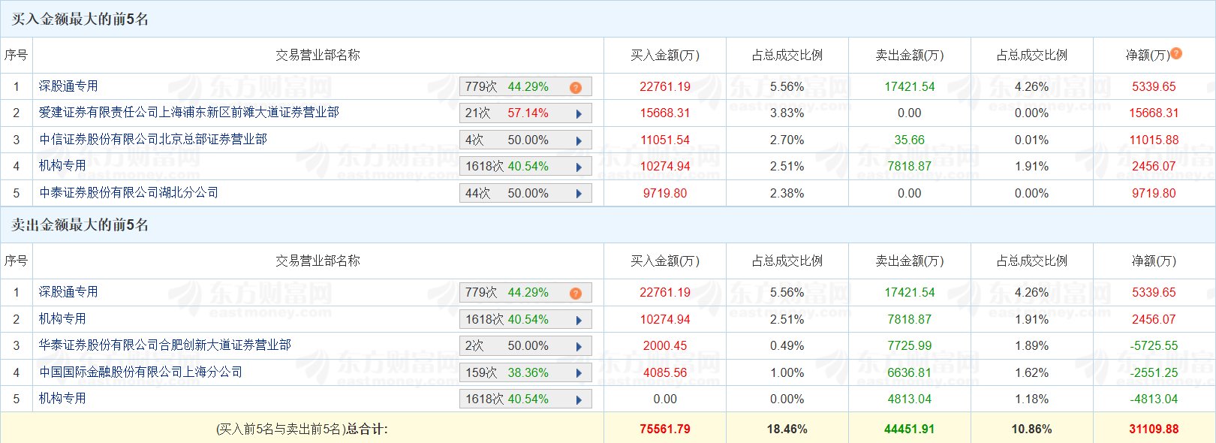
Task: Click 买入金额(万) header in top table
Action: (x=664, y=56)
